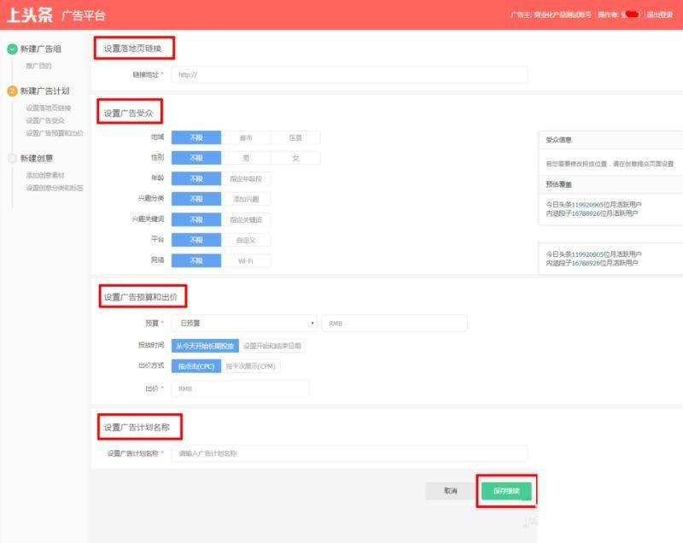This screenshot has height=543, width=683.
Task: Expand 指定年龄段 age range option
Action: (246, 178)
